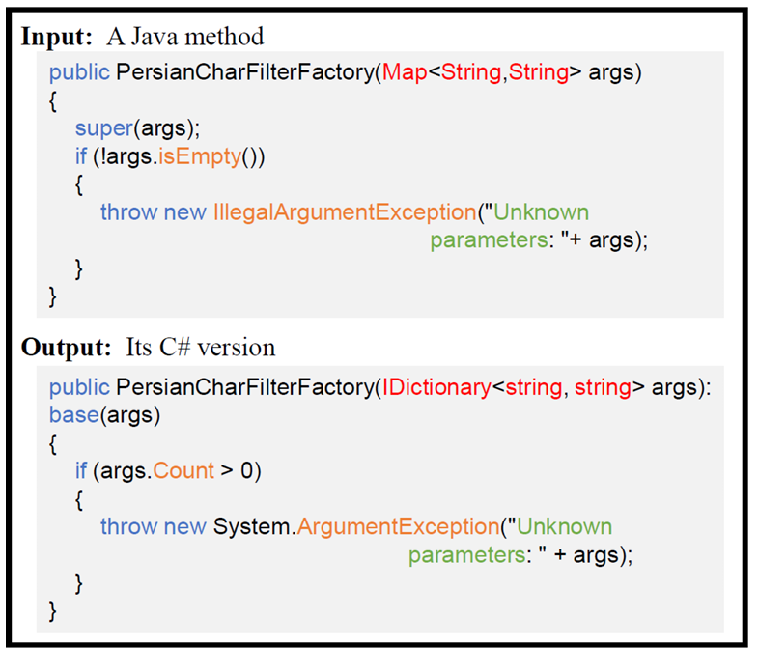Viewport: 759px width, 648px height.
Task: Click "A Java method" title text
Action: click(x=185, y=37)
